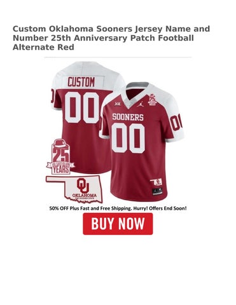Click the 25 Years anniversary patch logo
This screenshot has height=305, width=236.
coord(60,156)
